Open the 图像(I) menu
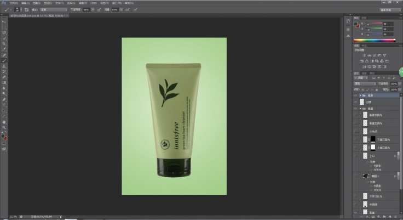The width and height of the screenshot is (403, 220). pos(37,3)
